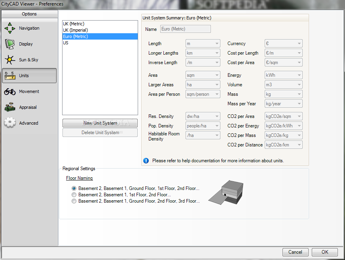Open Navigation options via the arrows icon
The image size is (345, 260).
coord(10,28)
